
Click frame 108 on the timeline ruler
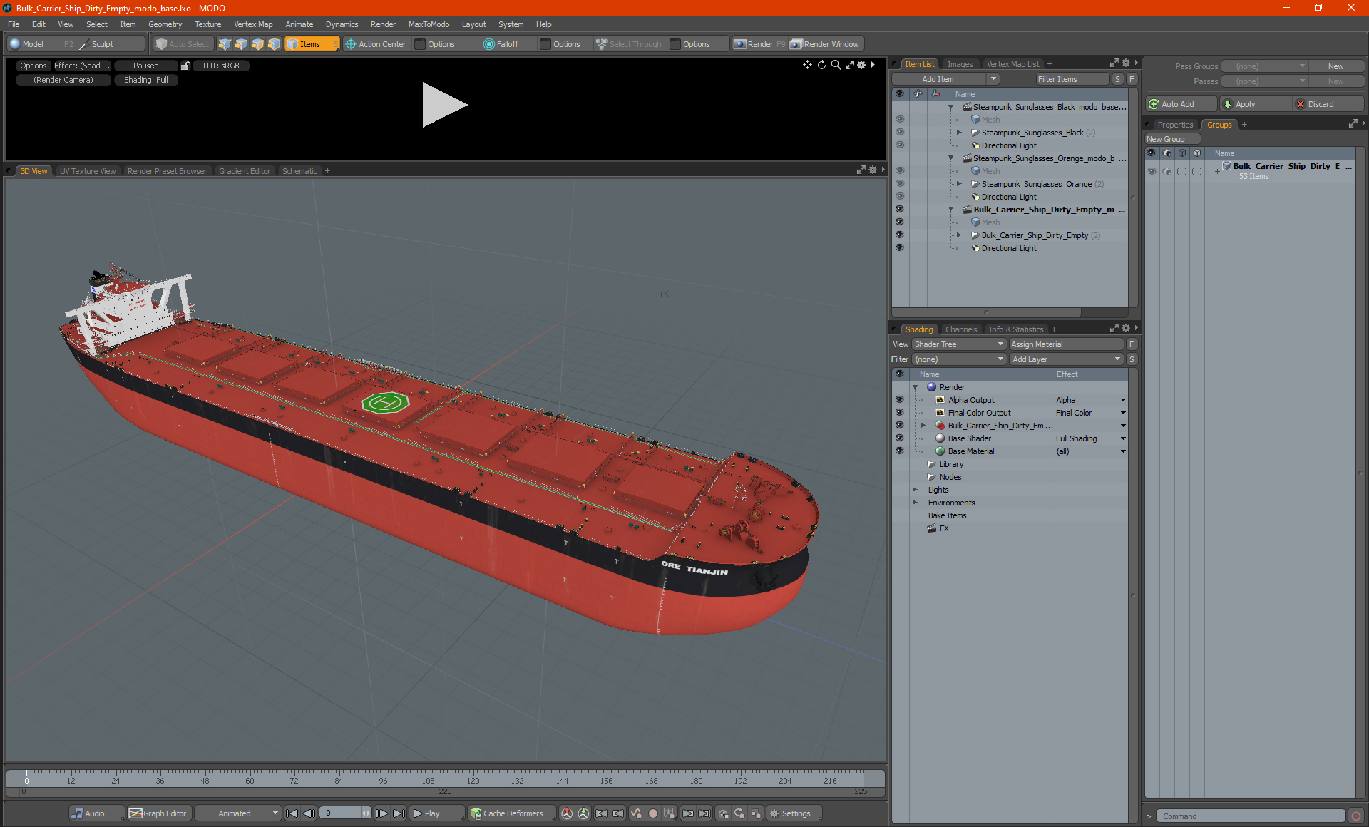pyautogui.click(x=428, y=774)
